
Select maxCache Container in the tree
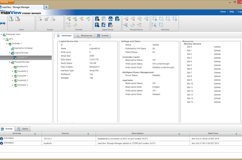coord(24,48)
